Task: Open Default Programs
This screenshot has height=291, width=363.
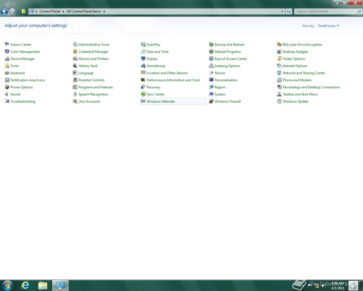Action: coord(228,52)
